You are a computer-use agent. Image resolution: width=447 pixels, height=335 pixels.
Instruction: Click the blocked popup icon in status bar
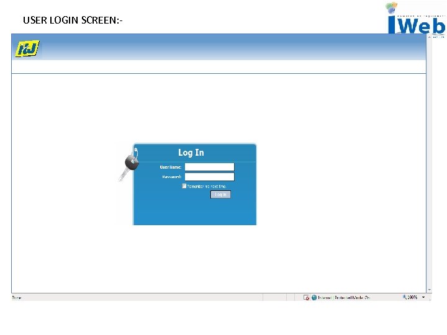tap(307, 298)
